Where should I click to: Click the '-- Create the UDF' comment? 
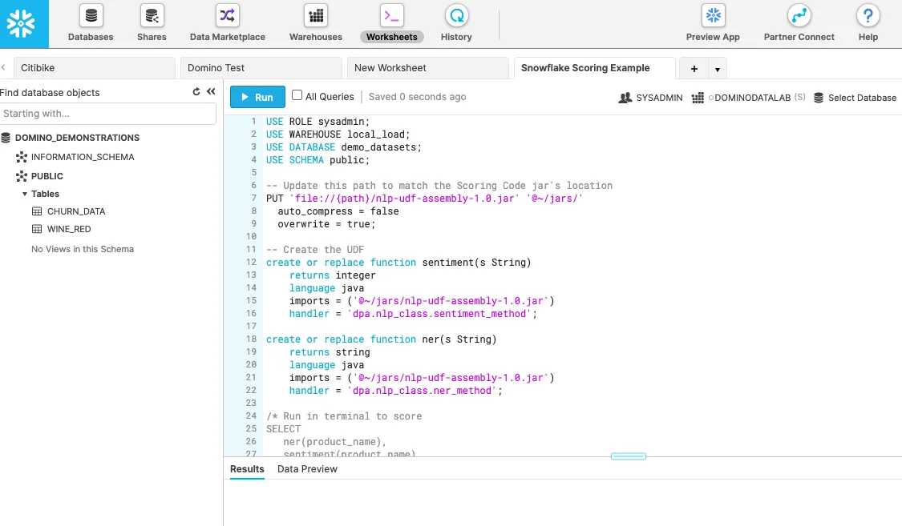[315, 250]
